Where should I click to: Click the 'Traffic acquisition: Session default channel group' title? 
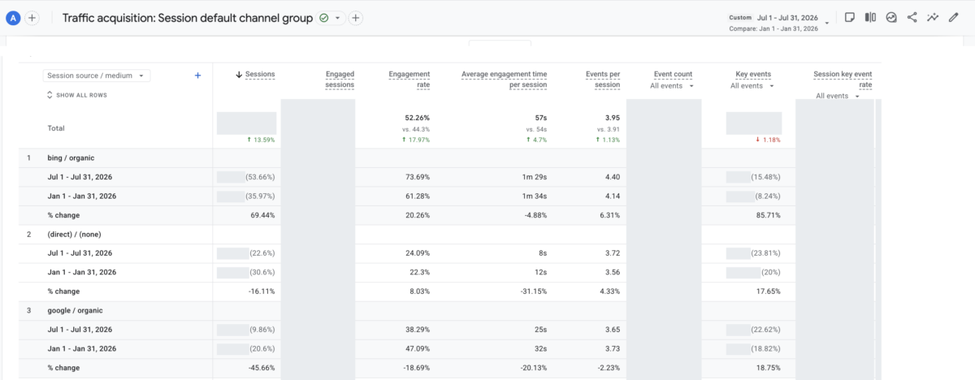coord(188,18)
